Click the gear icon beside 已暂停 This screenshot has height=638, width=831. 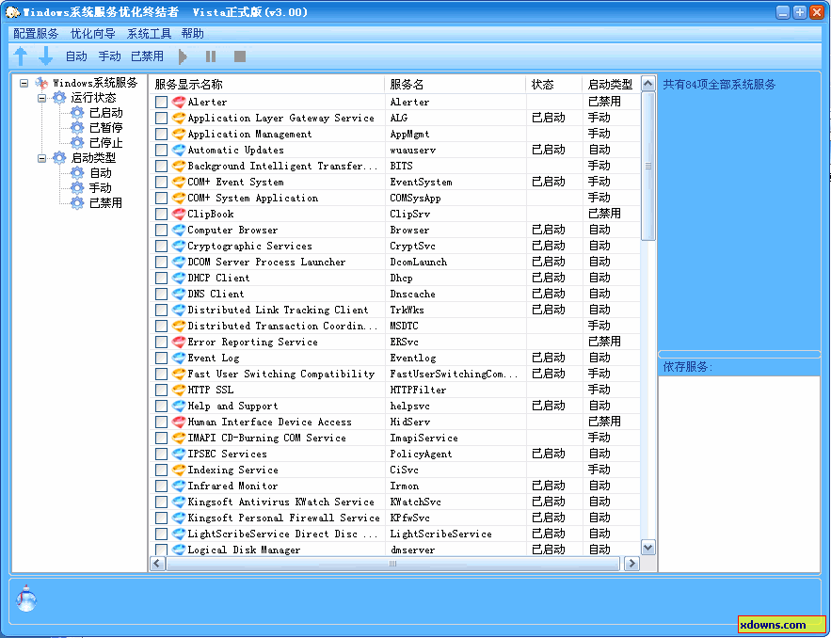coord(77,127)
